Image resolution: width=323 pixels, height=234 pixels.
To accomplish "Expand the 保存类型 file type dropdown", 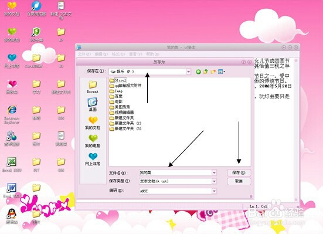I will coord(214,181).
